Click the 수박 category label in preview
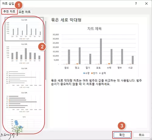 click(x=109, y=68)
